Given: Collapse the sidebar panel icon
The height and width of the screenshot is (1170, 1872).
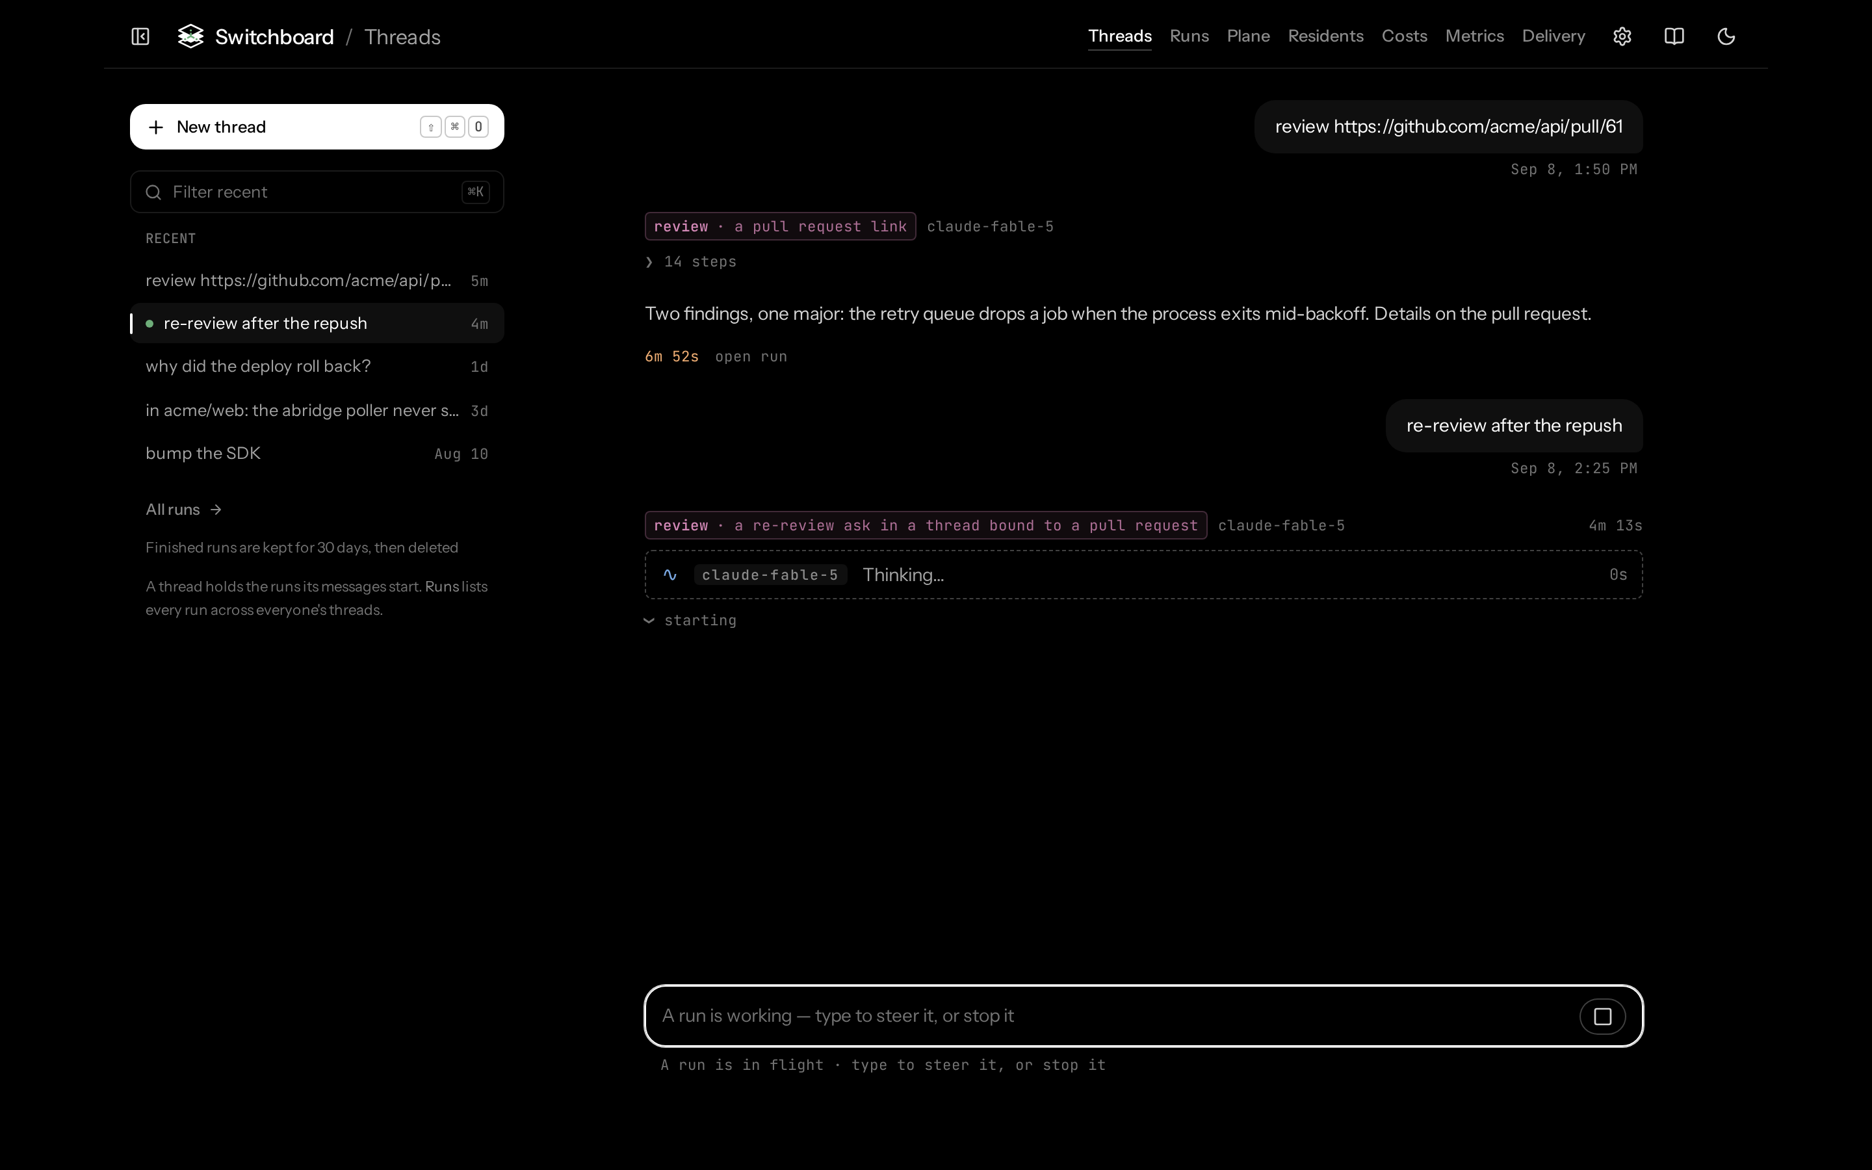Looking at the screenshot, I should (140, 36).
